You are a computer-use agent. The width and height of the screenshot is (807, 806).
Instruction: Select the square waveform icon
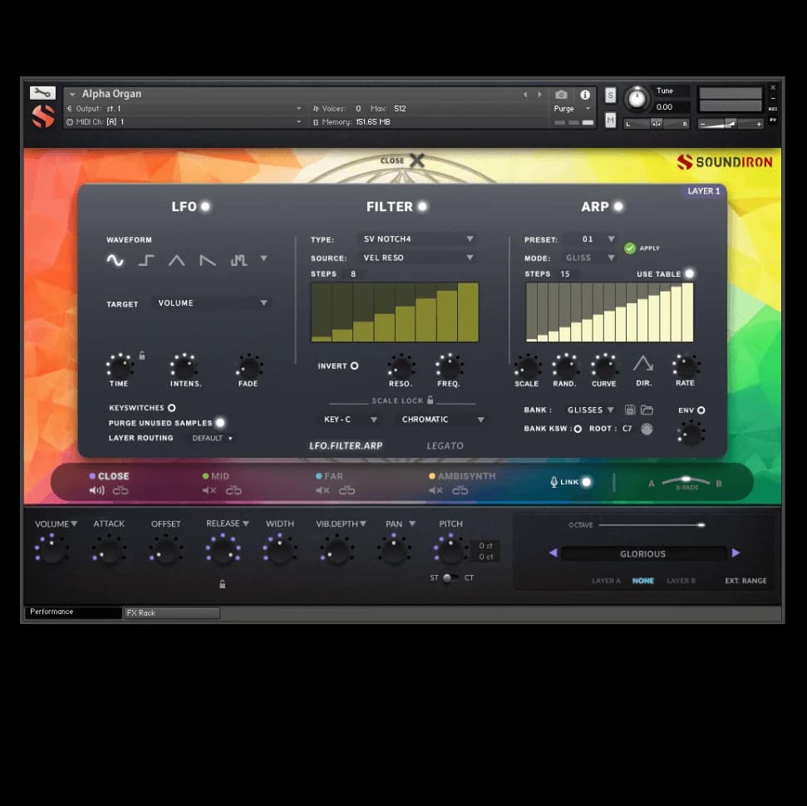point(146,260)
